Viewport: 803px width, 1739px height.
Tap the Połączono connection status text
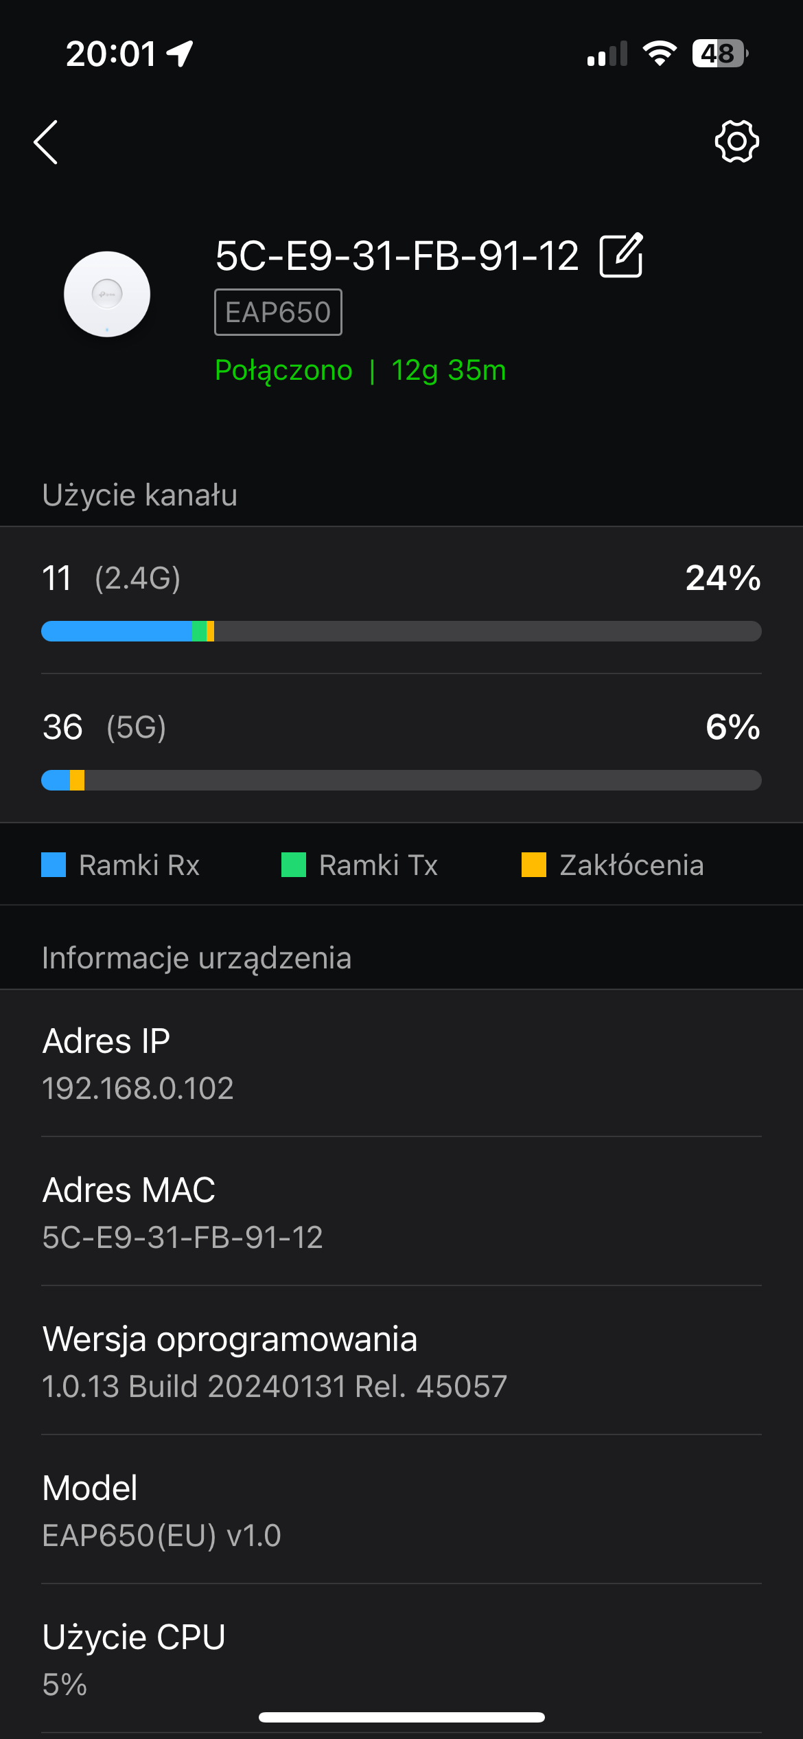283,370
